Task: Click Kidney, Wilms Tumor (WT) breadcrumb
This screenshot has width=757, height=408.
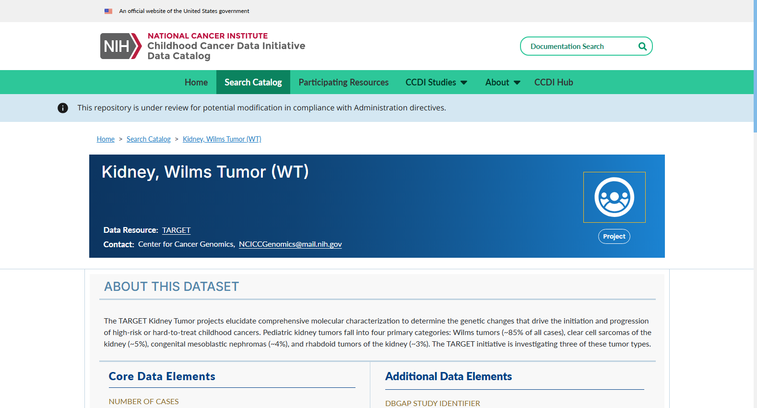Action: (x=222, y=139)
